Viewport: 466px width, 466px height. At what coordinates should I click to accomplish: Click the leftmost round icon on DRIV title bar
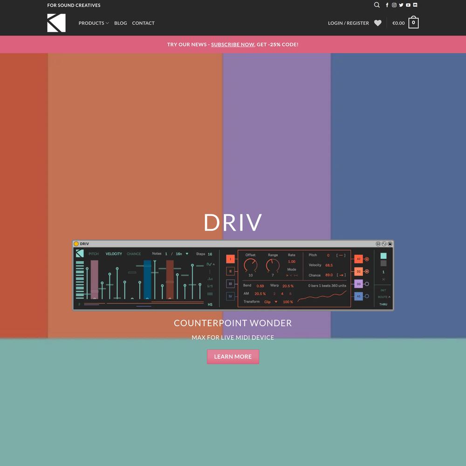[378, 244]
